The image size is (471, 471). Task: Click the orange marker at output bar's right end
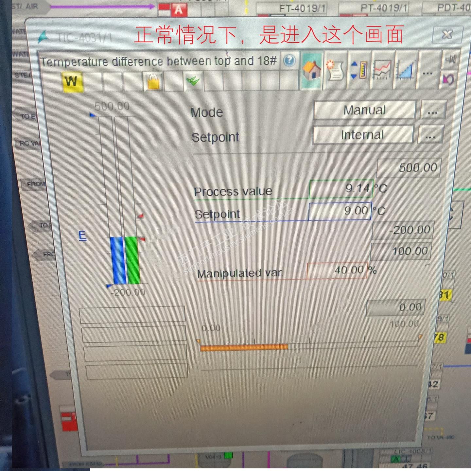(x=420, y=337)
